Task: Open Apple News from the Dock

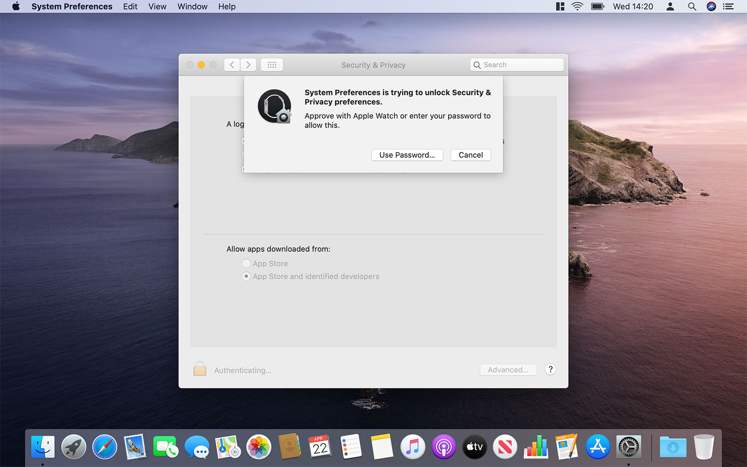Action: [505, 447]
